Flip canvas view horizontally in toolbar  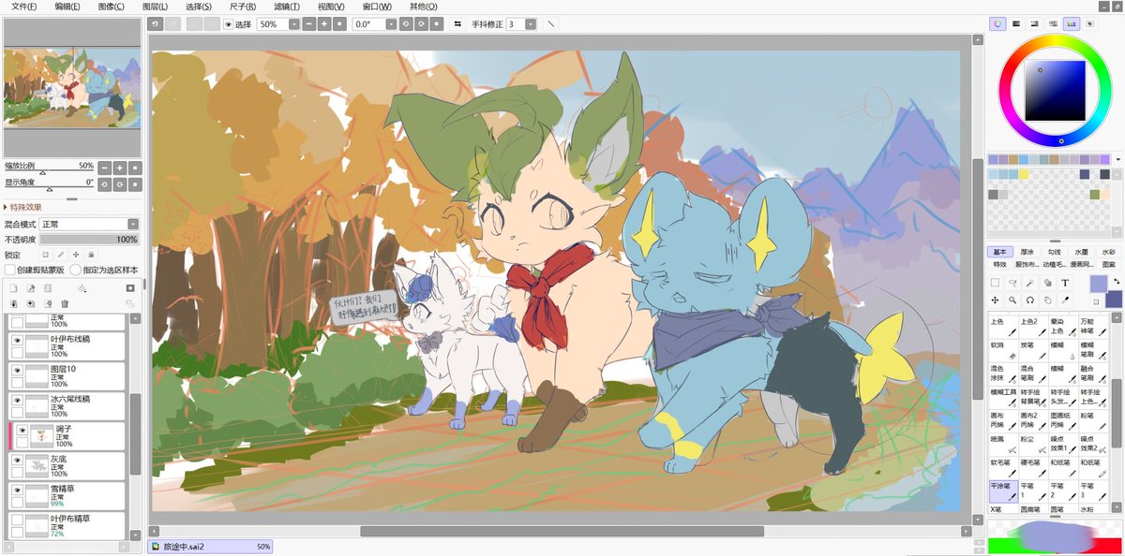pyautogui.click(x=457, y=23)
